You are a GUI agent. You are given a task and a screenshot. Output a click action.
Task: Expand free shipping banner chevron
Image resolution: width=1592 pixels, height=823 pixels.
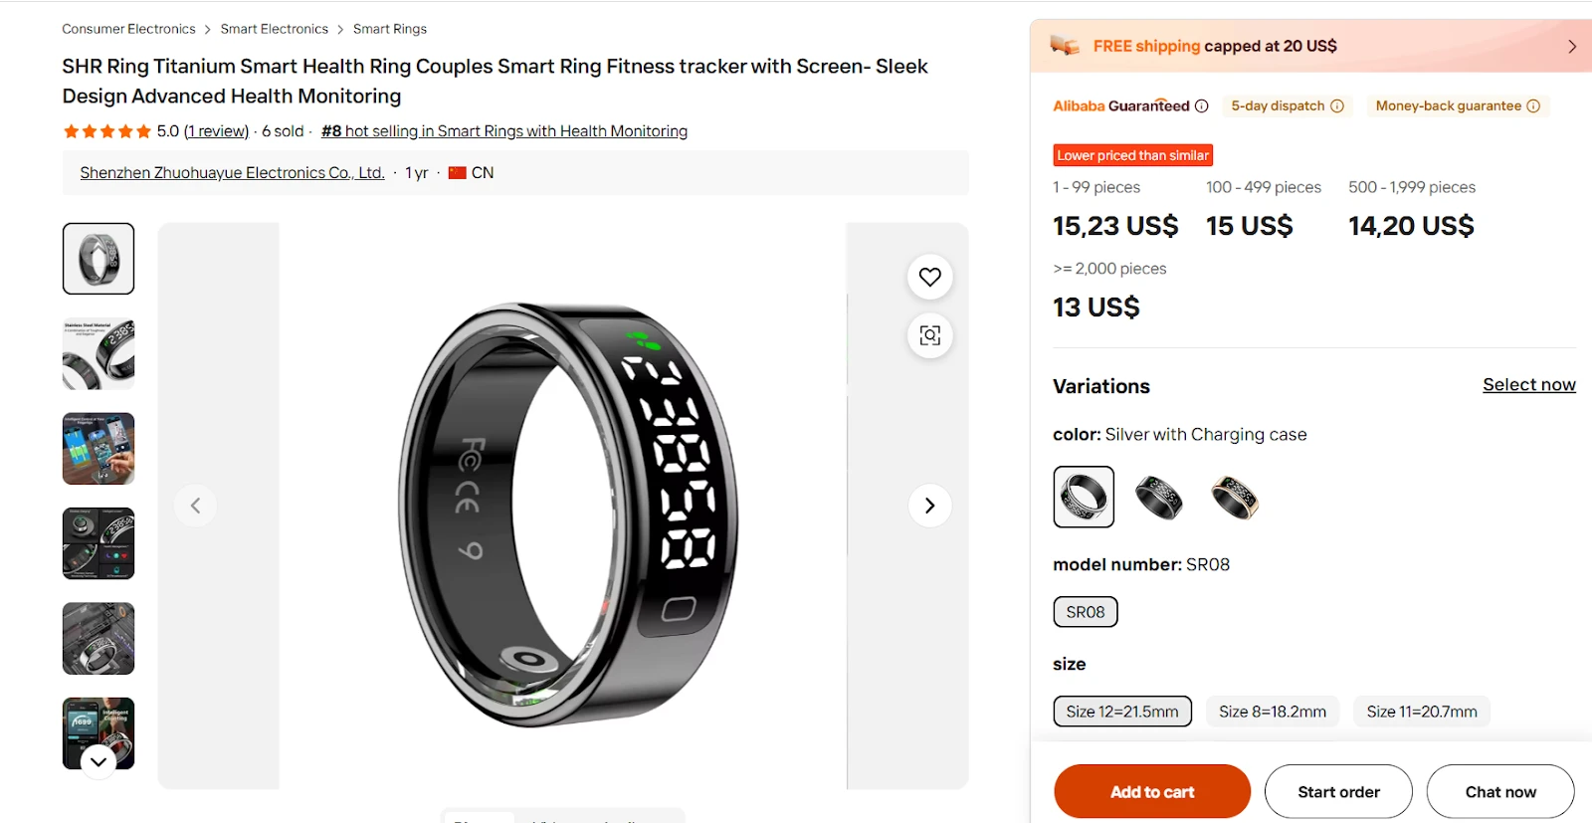point(1572,47)
